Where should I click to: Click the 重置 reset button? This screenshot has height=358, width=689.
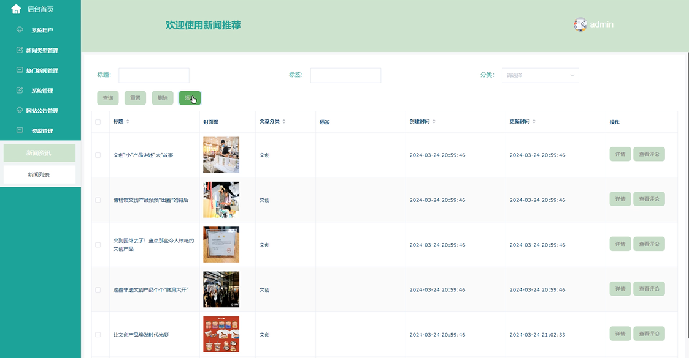point(135,98)
